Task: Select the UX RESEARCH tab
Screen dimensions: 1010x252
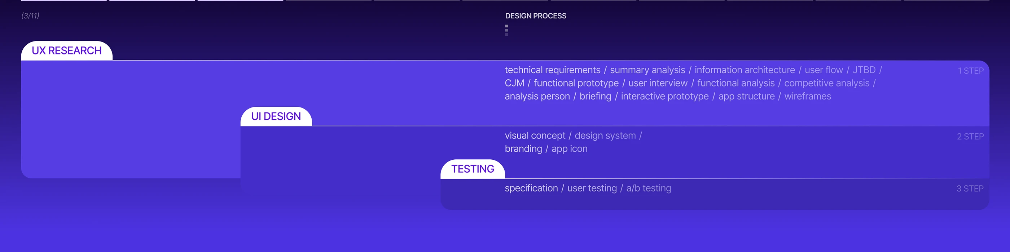Action: point(67,51)
